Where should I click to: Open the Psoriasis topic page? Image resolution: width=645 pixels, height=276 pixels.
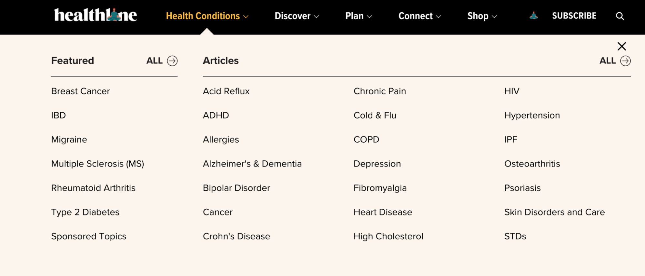click(522, 188)
